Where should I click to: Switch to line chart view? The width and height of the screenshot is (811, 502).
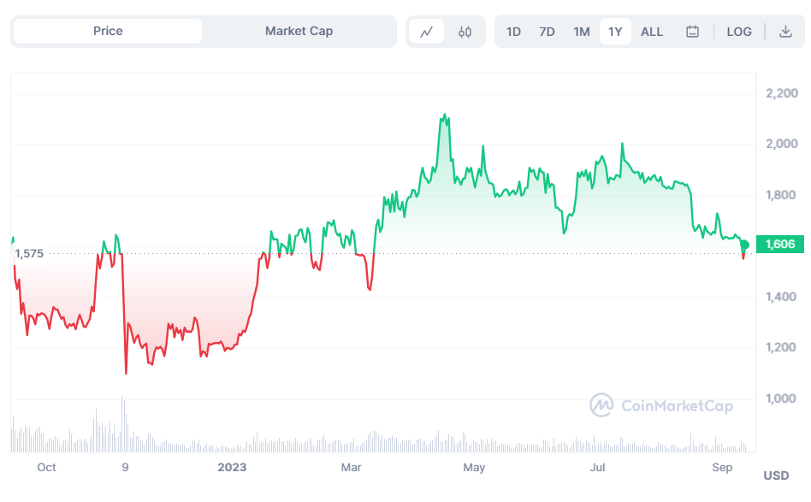tap(426, 32)
